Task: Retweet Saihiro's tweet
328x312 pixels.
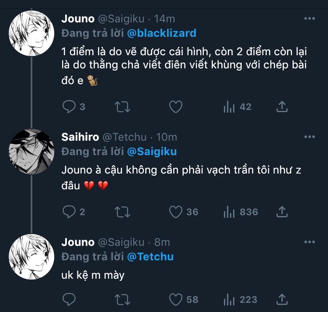Action: tap(122, 212)
